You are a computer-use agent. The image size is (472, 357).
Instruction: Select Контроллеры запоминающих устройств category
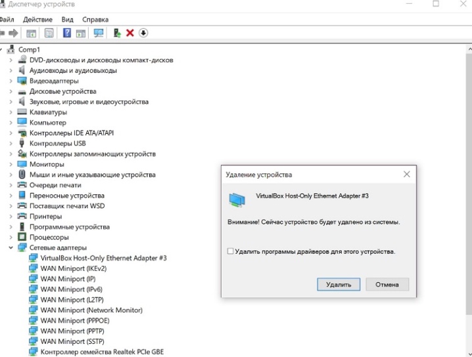coord(93,154)
